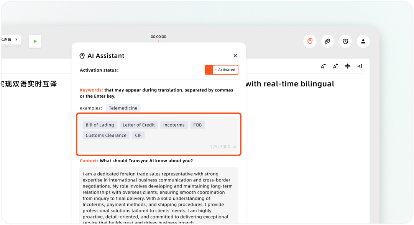Click the Customs Clearance keyword tag

(106, 135)
